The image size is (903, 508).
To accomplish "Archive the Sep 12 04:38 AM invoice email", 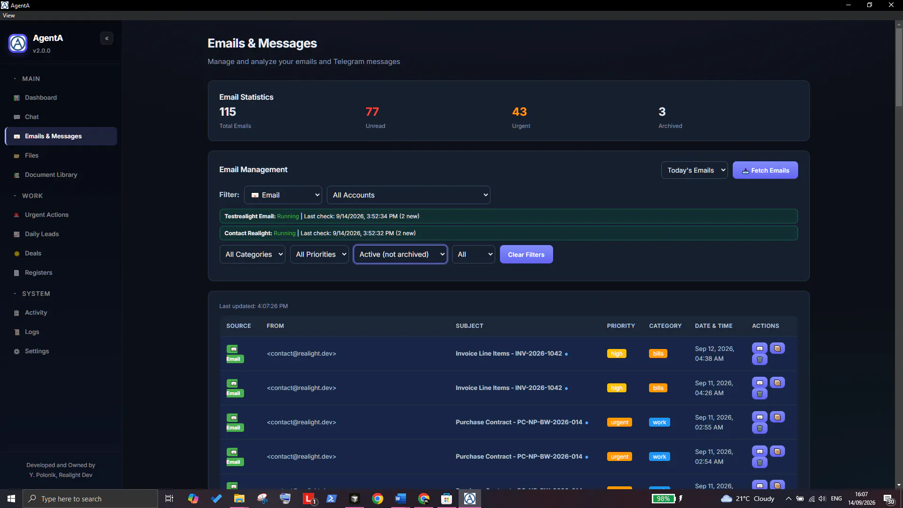I will (x=777, y=349).
